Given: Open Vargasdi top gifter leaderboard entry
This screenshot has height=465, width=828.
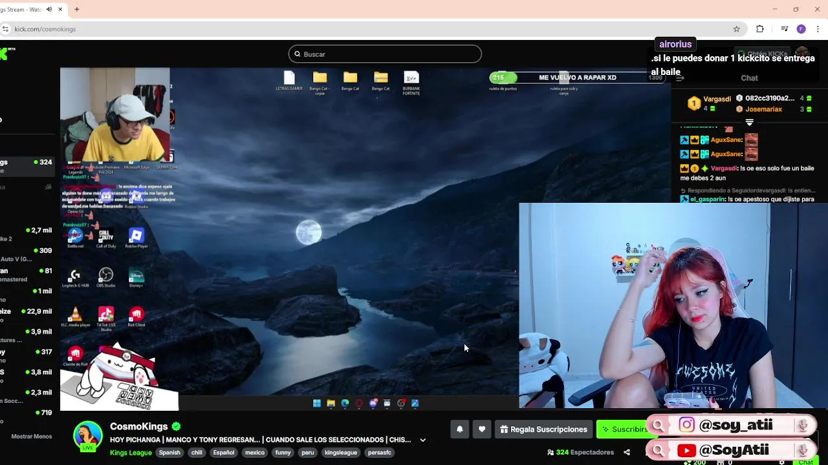Looking at the screenshot, I should (709, 103).
